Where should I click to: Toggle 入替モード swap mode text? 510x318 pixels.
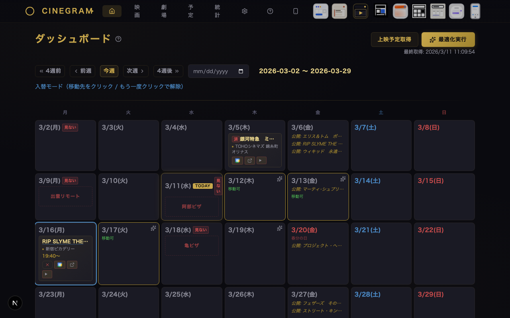(x=109, y=87)
